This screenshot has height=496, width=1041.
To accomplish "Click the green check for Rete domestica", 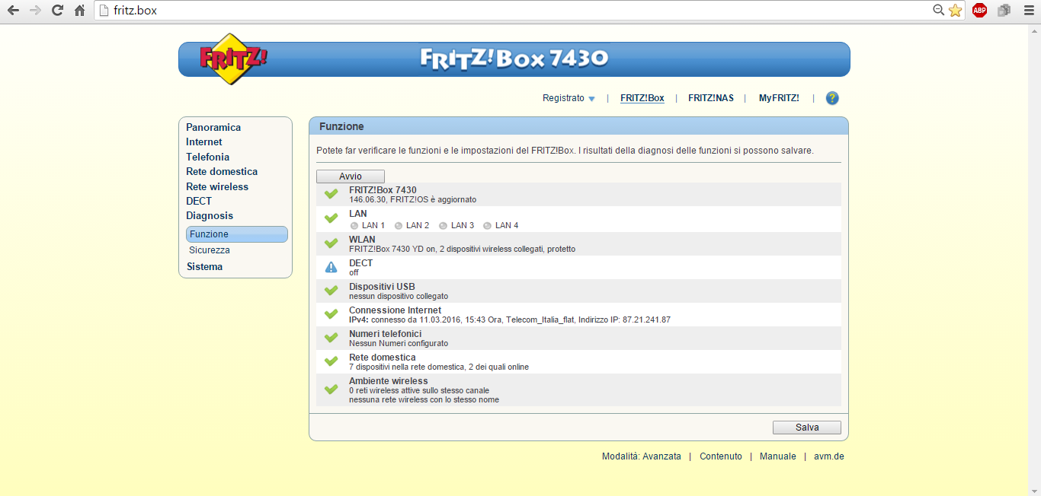I will click(x=331, y=361).
